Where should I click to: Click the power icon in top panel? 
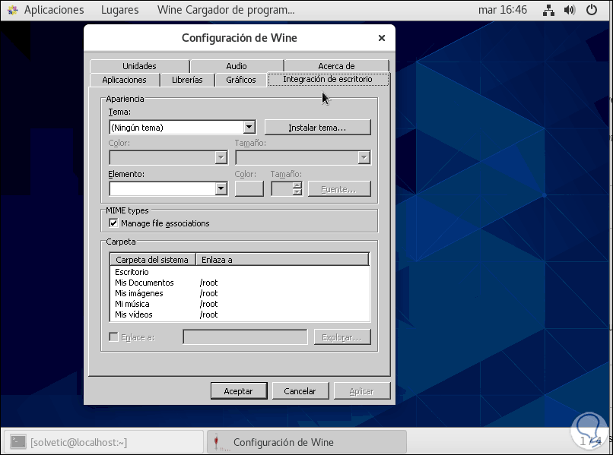[590, 11]
